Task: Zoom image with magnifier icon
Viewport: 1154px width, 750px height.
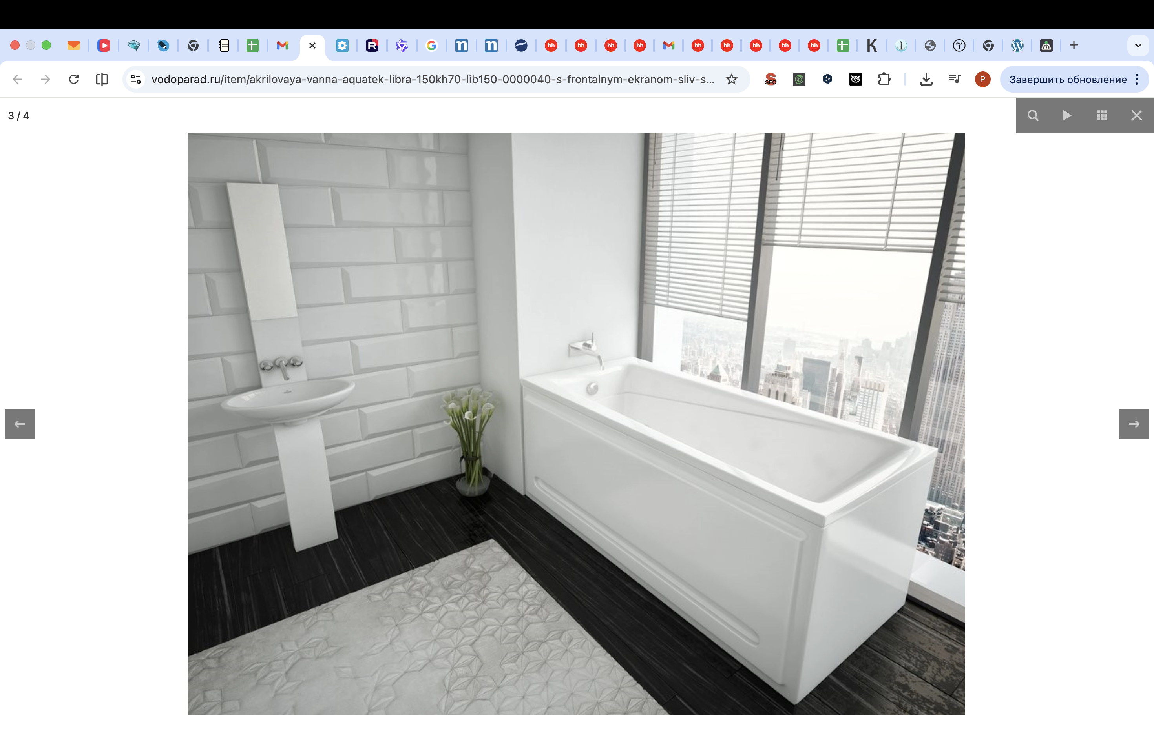Action: click(1033, 115)
